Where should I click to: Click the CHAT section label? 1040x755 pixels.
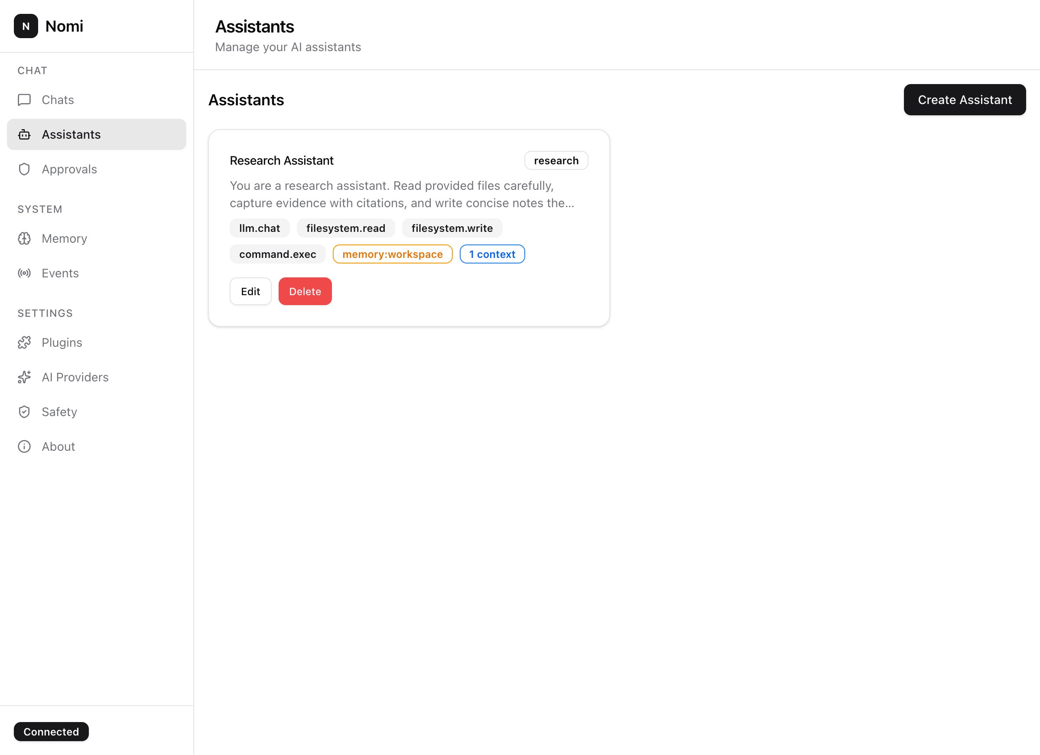pos(32,71)
